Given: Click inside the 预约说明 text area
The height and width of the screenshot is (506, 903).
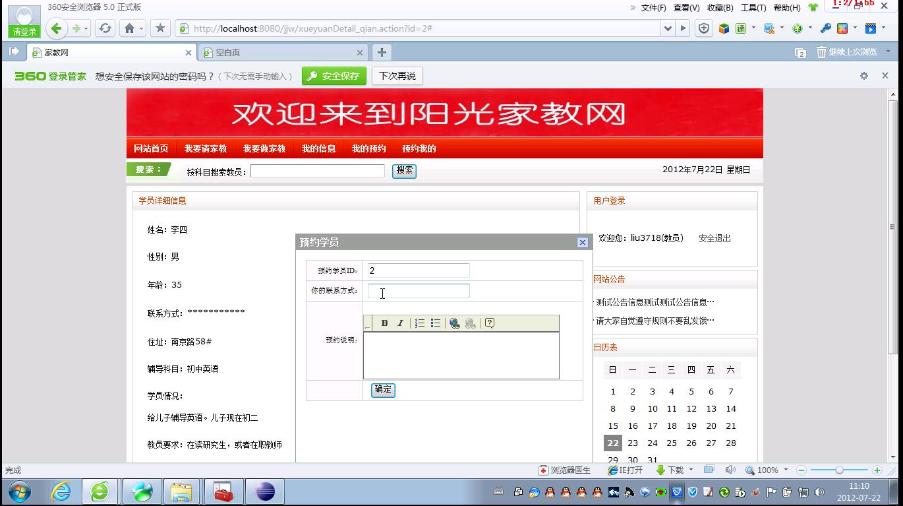Looking at the screenshot, I should coord(461,356).
